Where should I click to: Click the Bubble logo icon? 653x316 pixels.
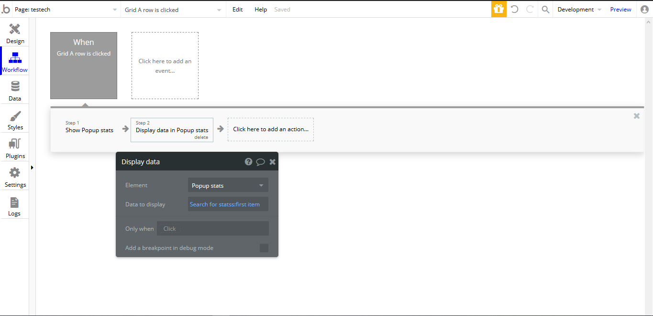tap(6, 9)
